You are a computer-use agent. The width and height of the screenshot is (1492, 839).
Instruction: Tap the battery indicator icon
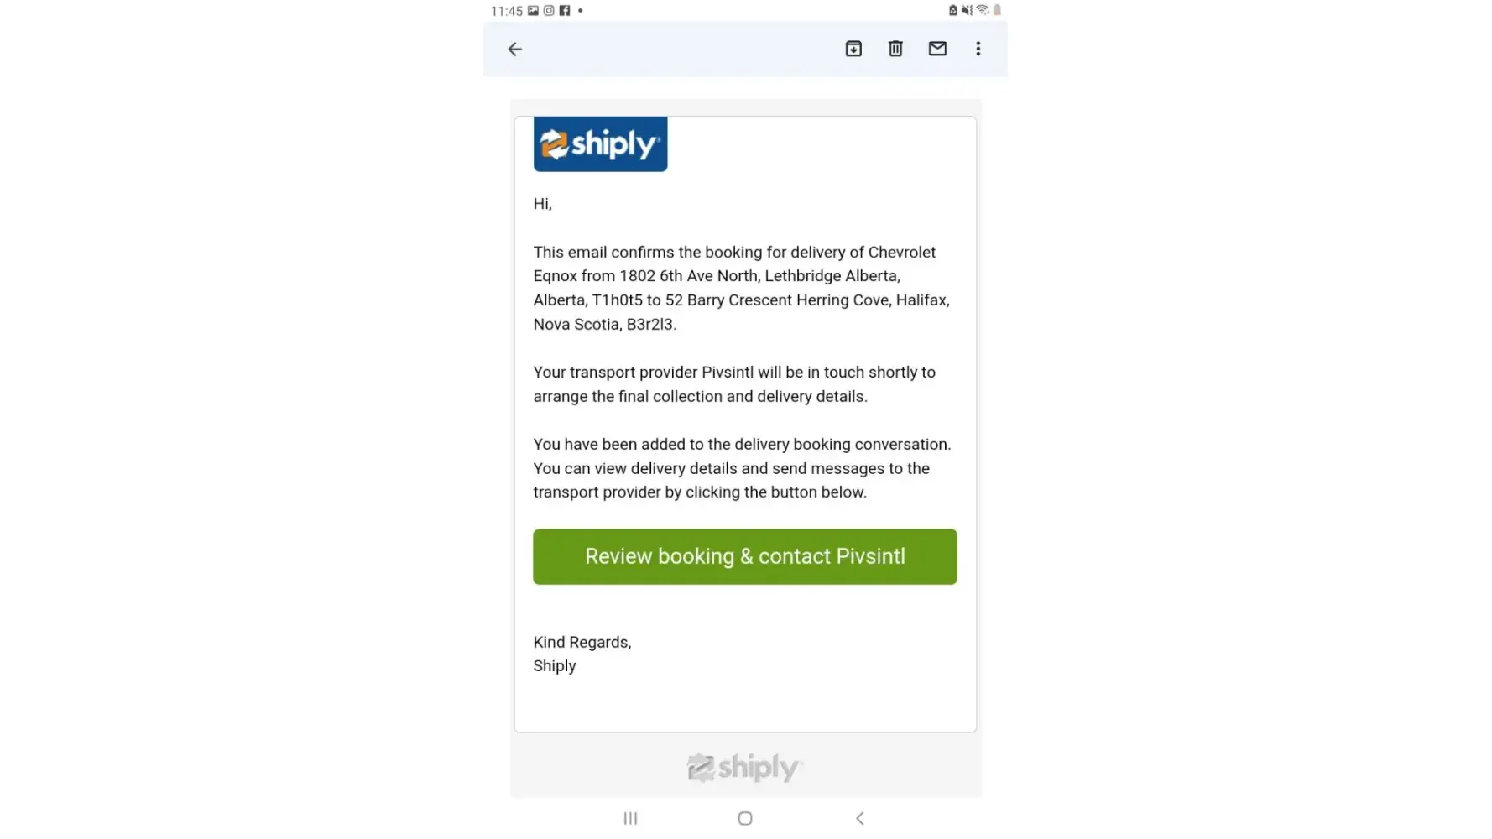(997, 11)
